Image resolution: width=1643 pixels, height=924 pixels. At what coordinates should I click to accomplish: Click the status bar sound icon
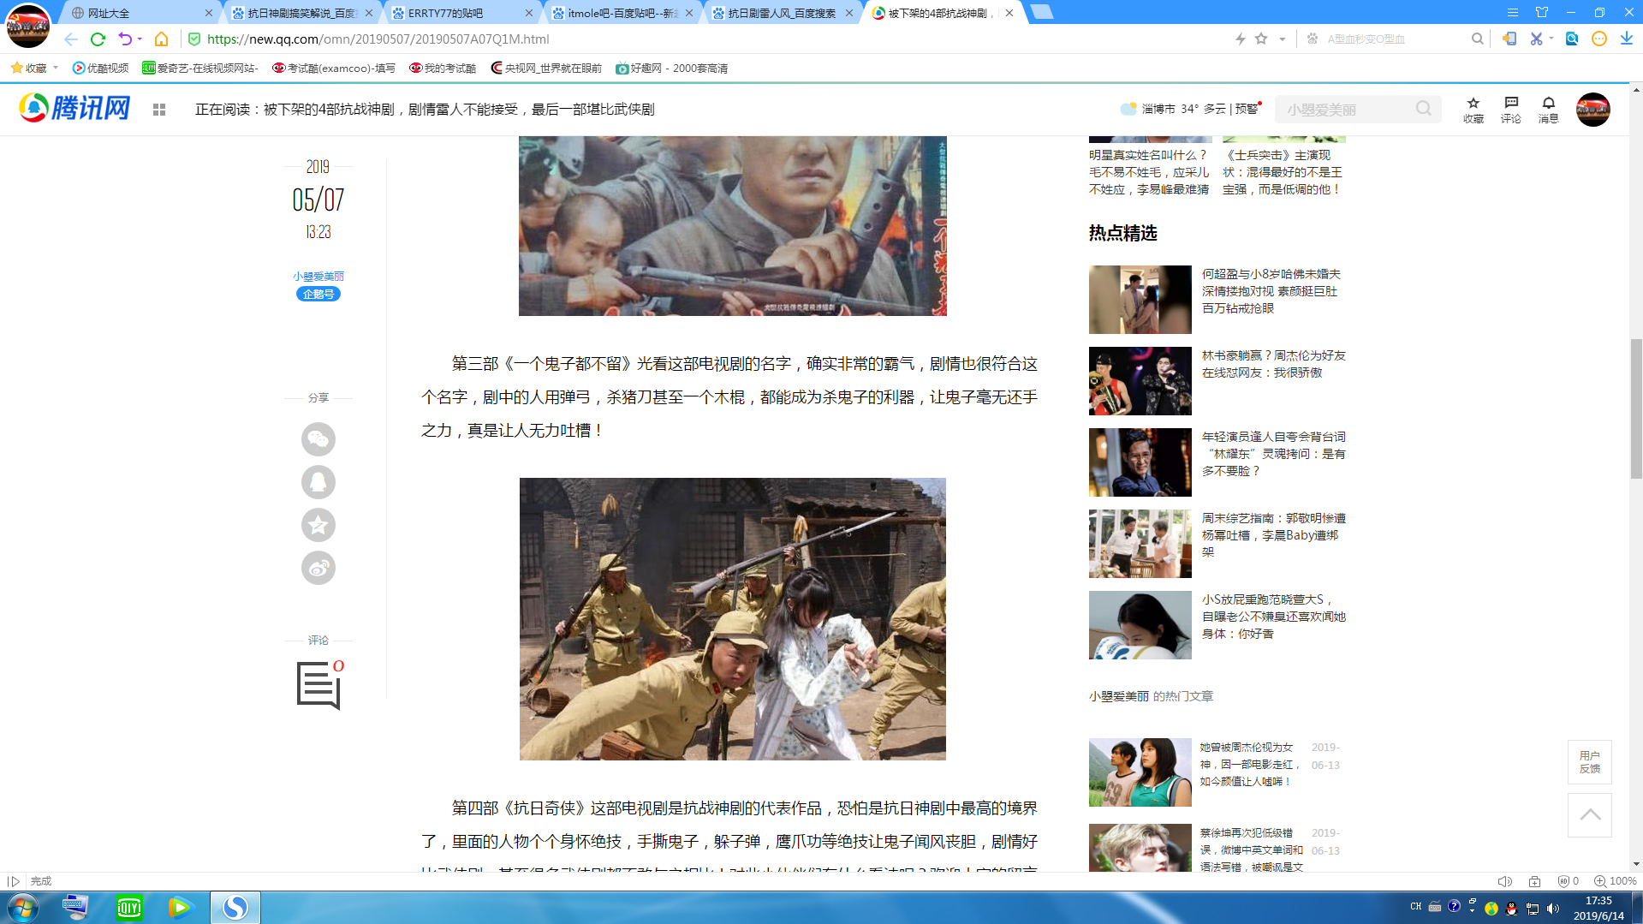(1504, 881)
